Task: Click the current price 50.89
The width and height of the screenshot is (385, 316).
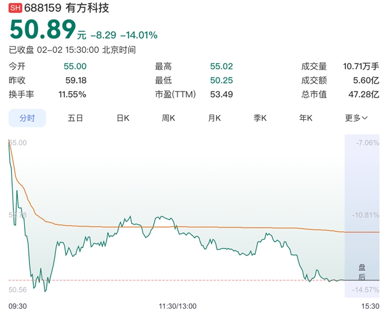Action: coord(42,31)
